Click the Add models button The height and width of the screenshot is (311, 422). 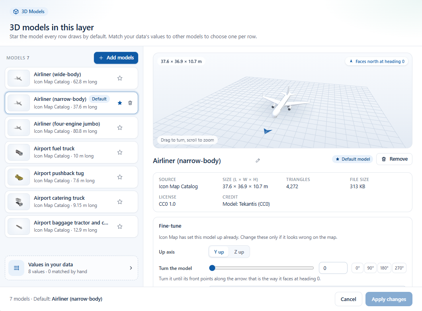click(116, 58)
